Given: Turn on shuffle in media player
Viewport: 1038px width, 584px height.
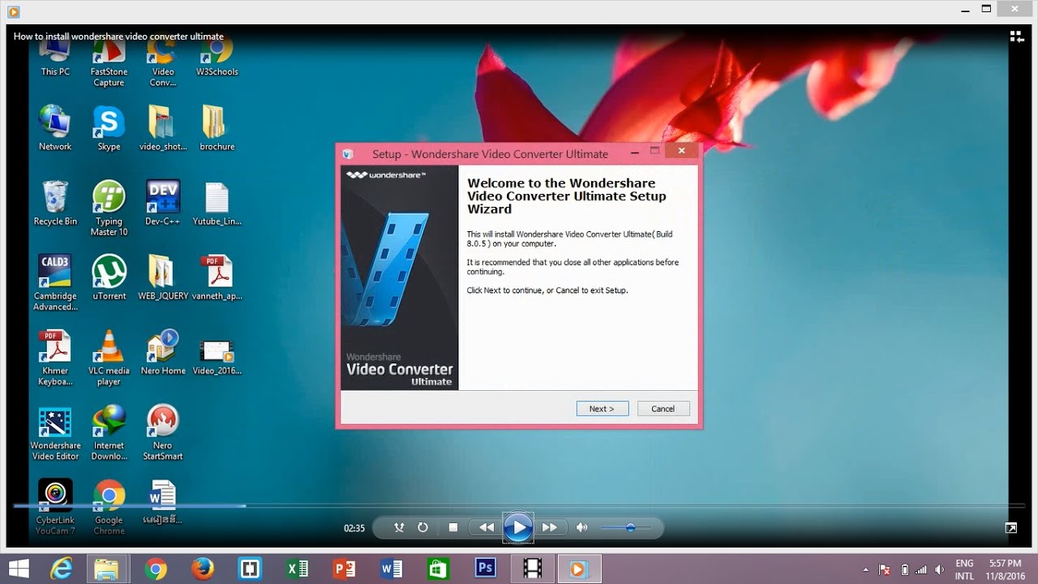Looking at the screenshot, I should (398, 527).
